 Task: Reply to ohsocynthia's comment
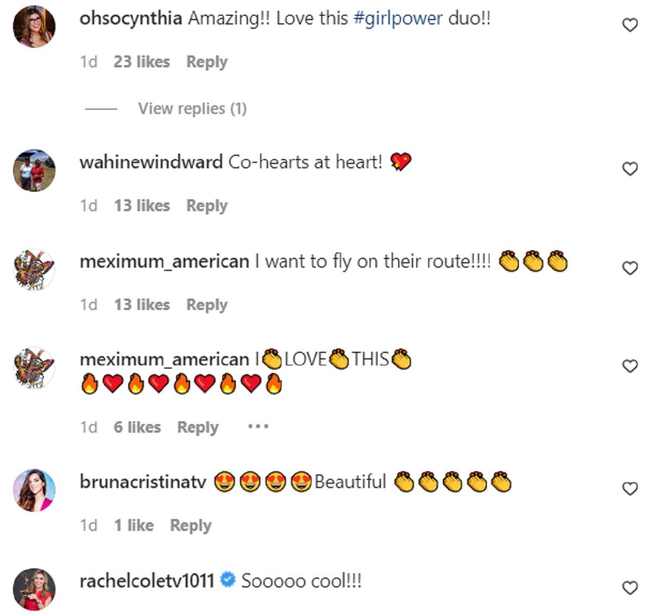206,62
